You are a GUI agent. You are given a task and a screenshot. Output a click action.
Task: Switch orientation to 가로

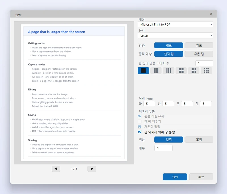coord(199,45)
